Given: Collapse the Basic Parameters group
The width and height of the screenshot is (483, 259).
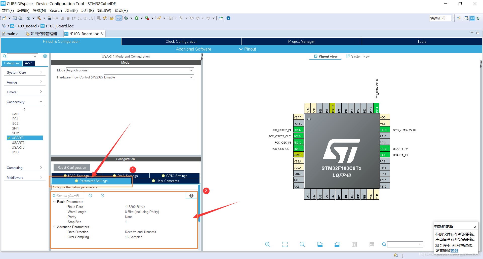Looking at the screenshot, I should [x=54, y=202].
